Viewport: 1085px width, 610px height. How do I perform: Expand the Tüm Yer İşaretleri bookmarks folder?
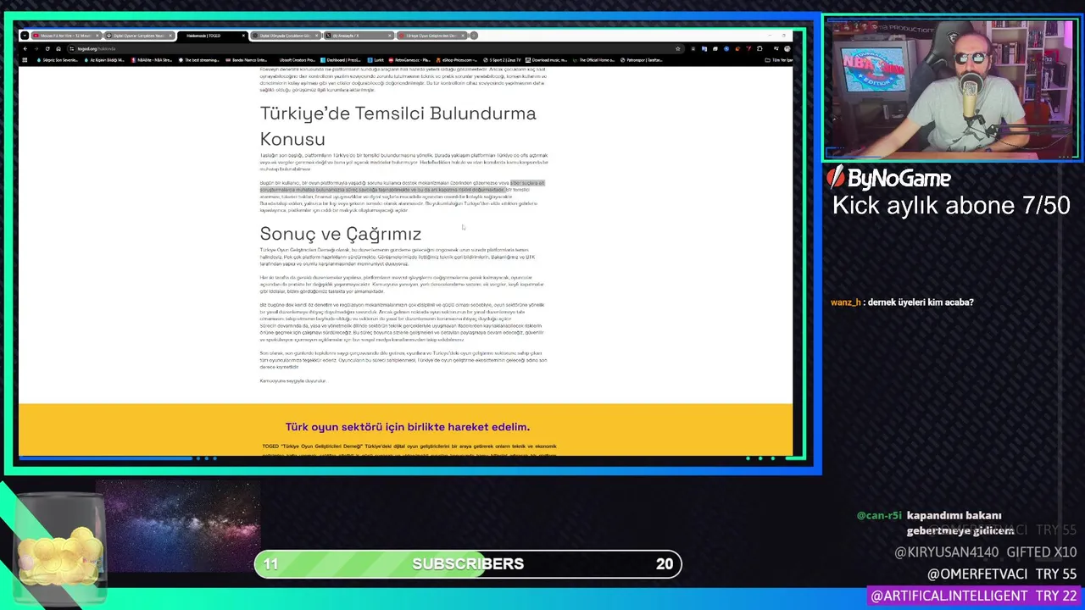click(x=779, y=60)
